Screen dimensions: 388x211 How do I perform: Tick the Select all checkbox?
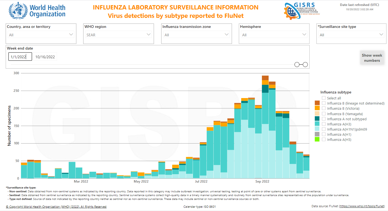324,98
